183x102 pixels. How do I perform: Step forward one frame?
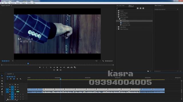click(61, 67)
